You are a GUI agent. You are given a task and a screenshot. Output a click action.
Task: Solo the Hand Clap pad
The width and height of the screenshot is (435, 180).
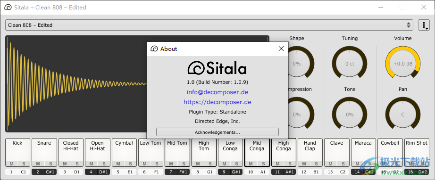point(316,164)
